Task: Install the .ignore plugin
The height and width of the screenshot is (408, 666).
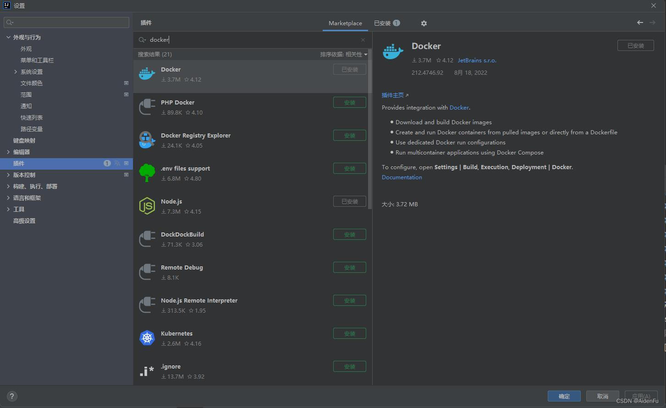Action: click(349, 366)
